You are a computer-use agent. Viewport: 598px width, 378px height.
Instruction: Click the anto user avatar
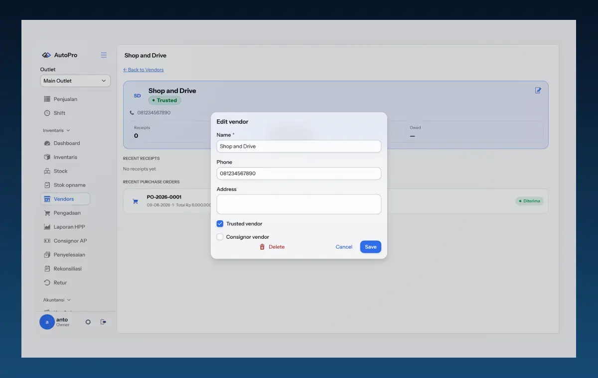point(47,322)
